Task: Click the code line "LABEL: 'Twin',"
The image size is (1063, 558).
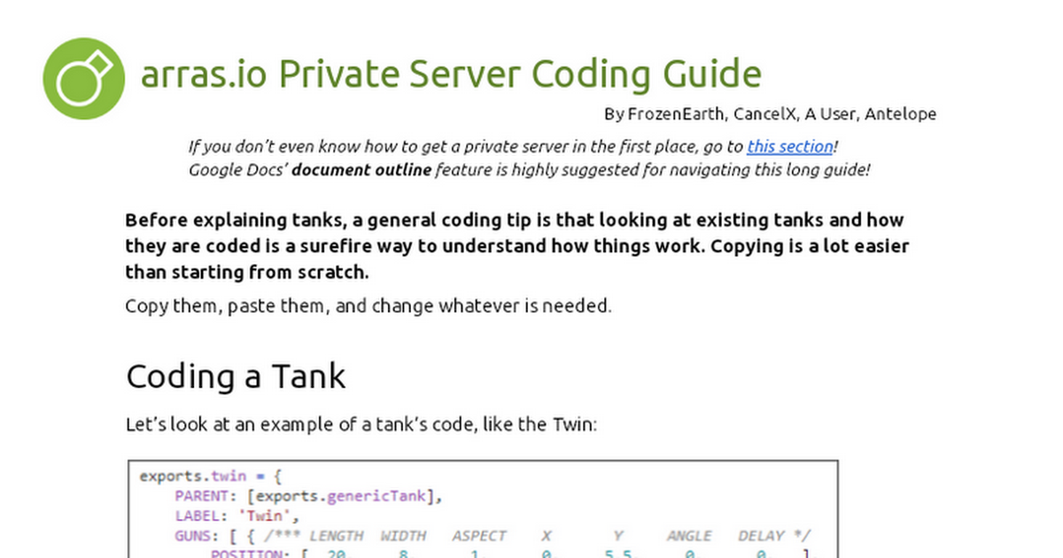Action: point(237,516)
